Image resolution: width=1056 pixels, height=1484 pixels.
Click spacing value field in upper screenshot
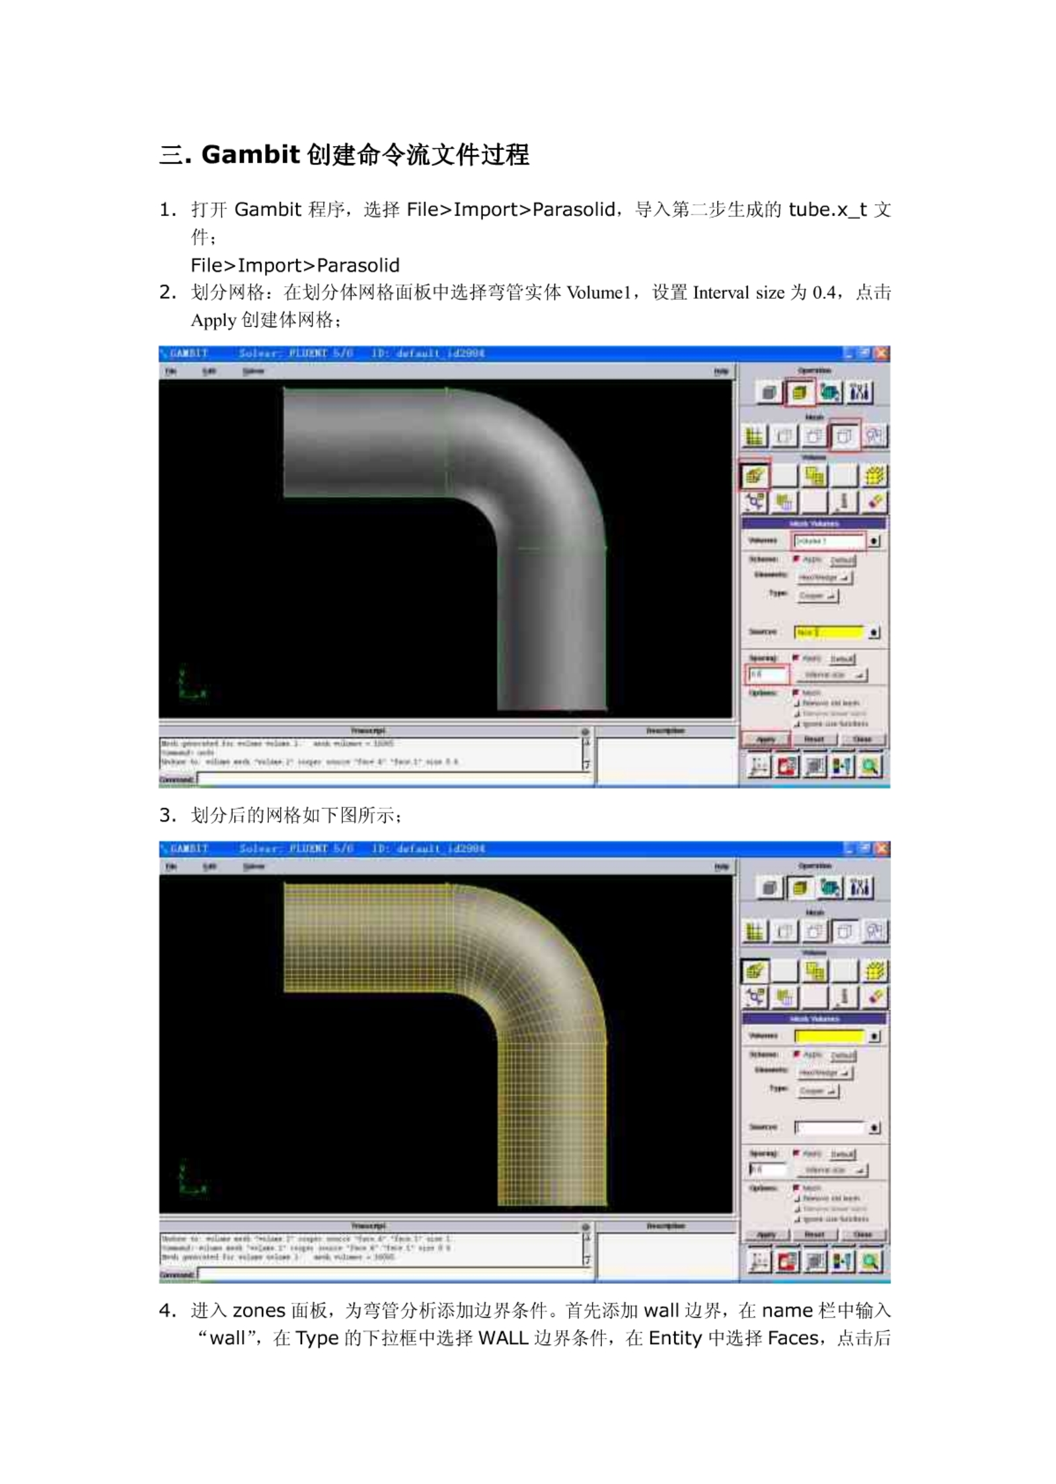[767, 675]
